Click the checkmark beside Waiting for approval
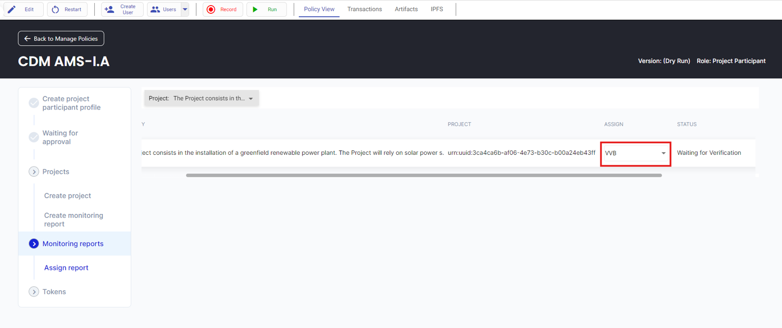Image resolution: width=782 pixels, height=328 pixels. pyautogui.click(x=34, y=138)
